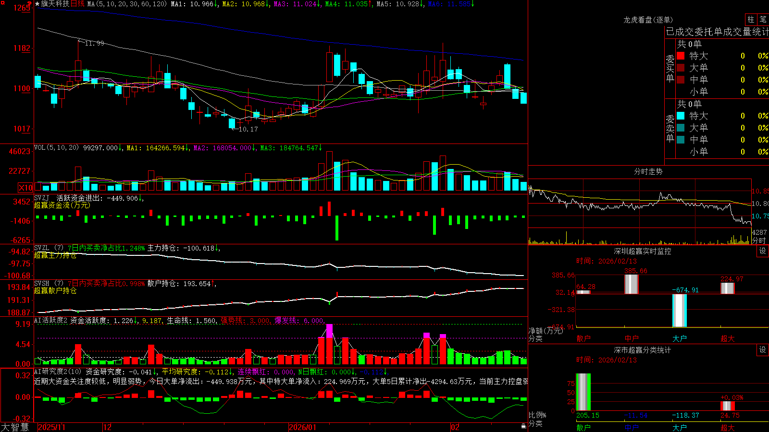Click the 224.97 超大 bar in realtime monitor
The height and width of the screenshot is (432, 769).
[728, 288]
